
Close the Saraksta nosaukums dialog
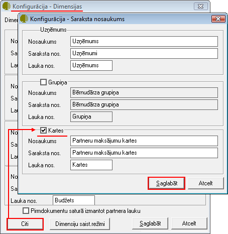(218, 19)
